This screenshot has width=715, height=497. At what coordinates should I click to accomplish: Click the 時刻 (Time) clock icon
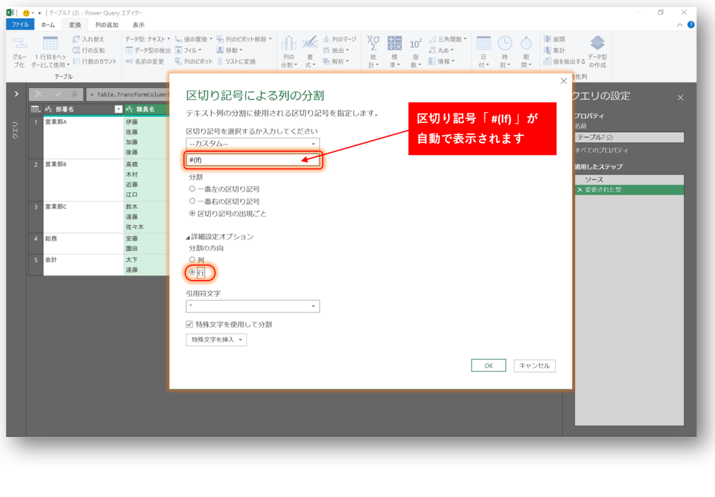[x=505, y=43]
